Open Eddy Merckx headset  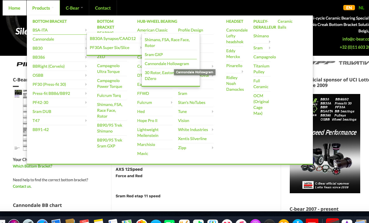233,54
